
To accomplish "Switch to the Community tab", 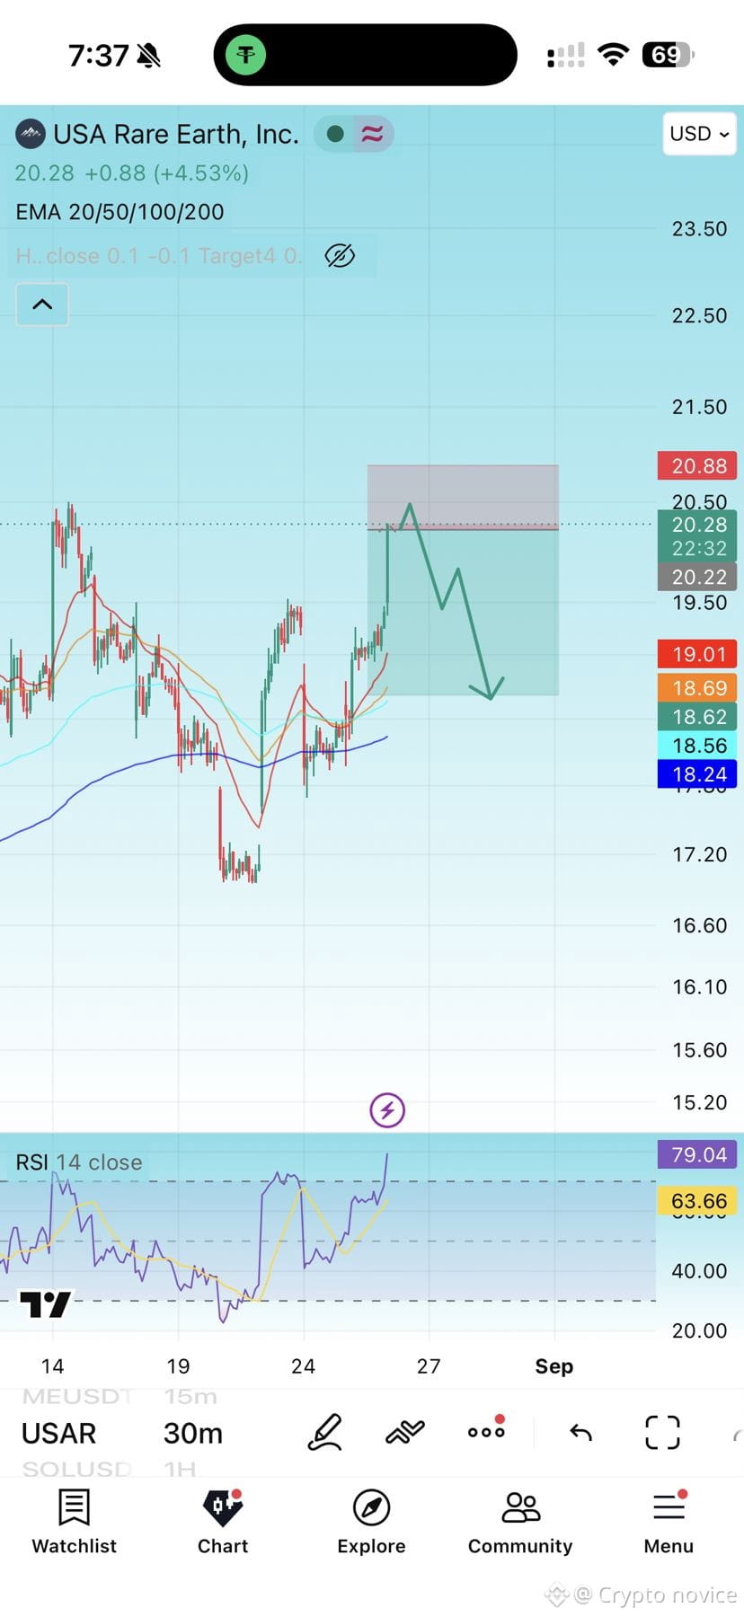I will (520, 1522).
